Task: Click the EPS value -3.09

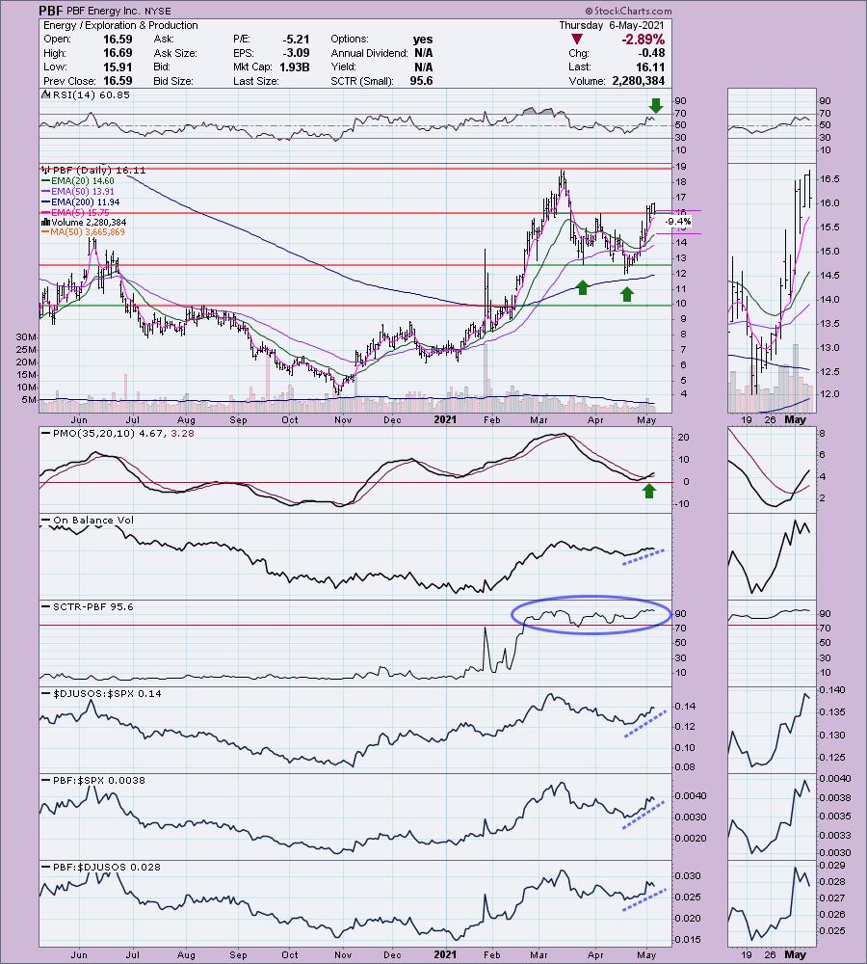Action: 296,53
